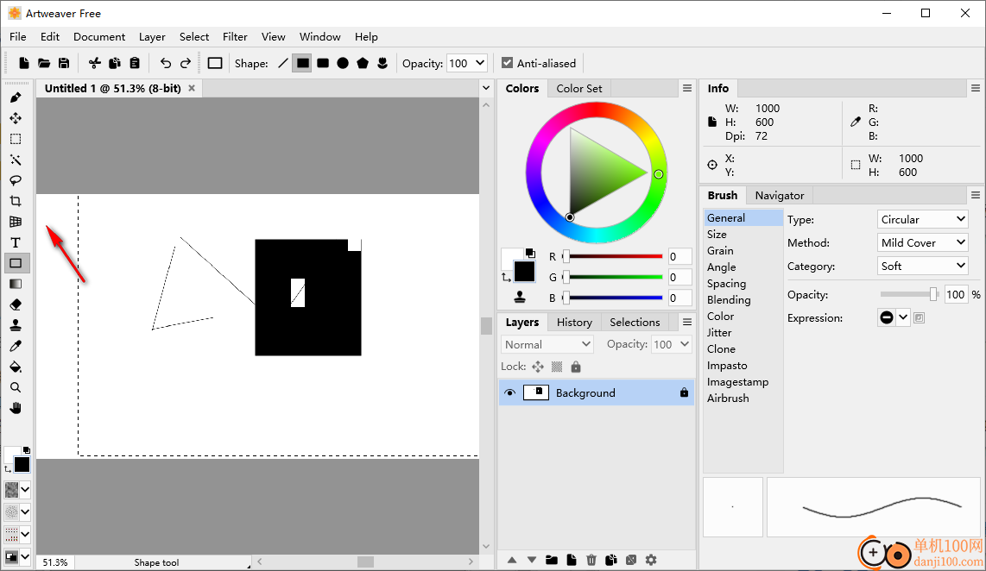Viewport: 986px width, 571px height.
Task: Open the layer blend mode Normal dropdown
Action: pos(547,344)
